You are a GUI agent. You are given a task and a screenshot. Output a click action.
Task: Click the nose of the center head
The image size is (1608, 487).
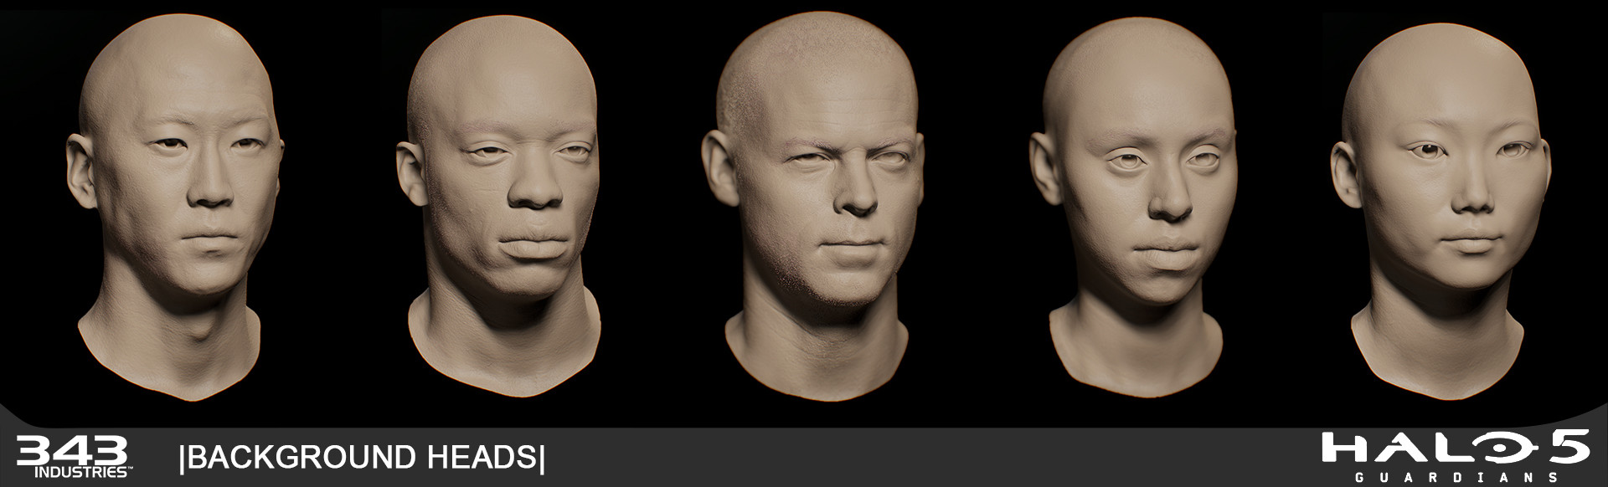[x=856, y=199]
